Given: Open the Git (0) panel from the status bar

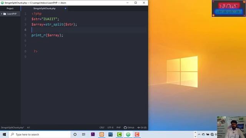Looking at the screenshot, I should pyautogui.click(x=142, y=128).
